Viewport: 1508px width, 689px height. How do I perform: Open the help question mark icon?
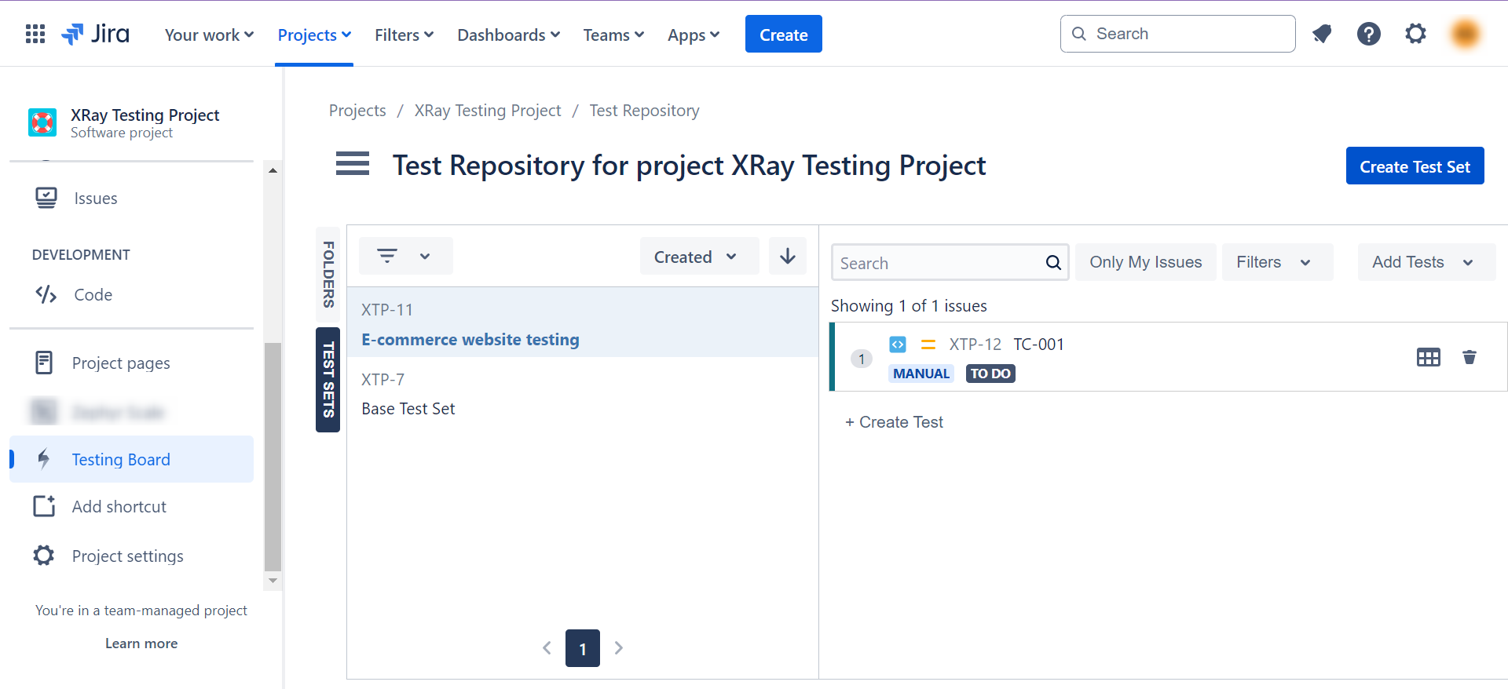pyautogui.click(x=1368, y=34)
